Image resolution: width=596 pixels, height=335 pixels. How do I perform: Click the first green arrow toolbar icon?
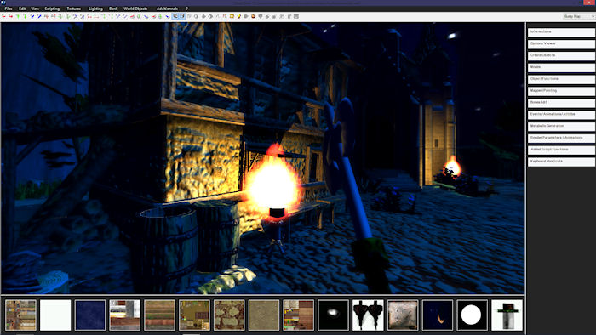pyautogui.click(x=18, y=16)
